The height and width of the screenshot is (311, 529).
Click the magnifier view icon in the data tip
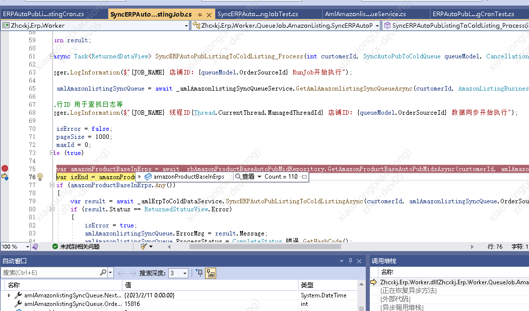(x=238, y=177)
